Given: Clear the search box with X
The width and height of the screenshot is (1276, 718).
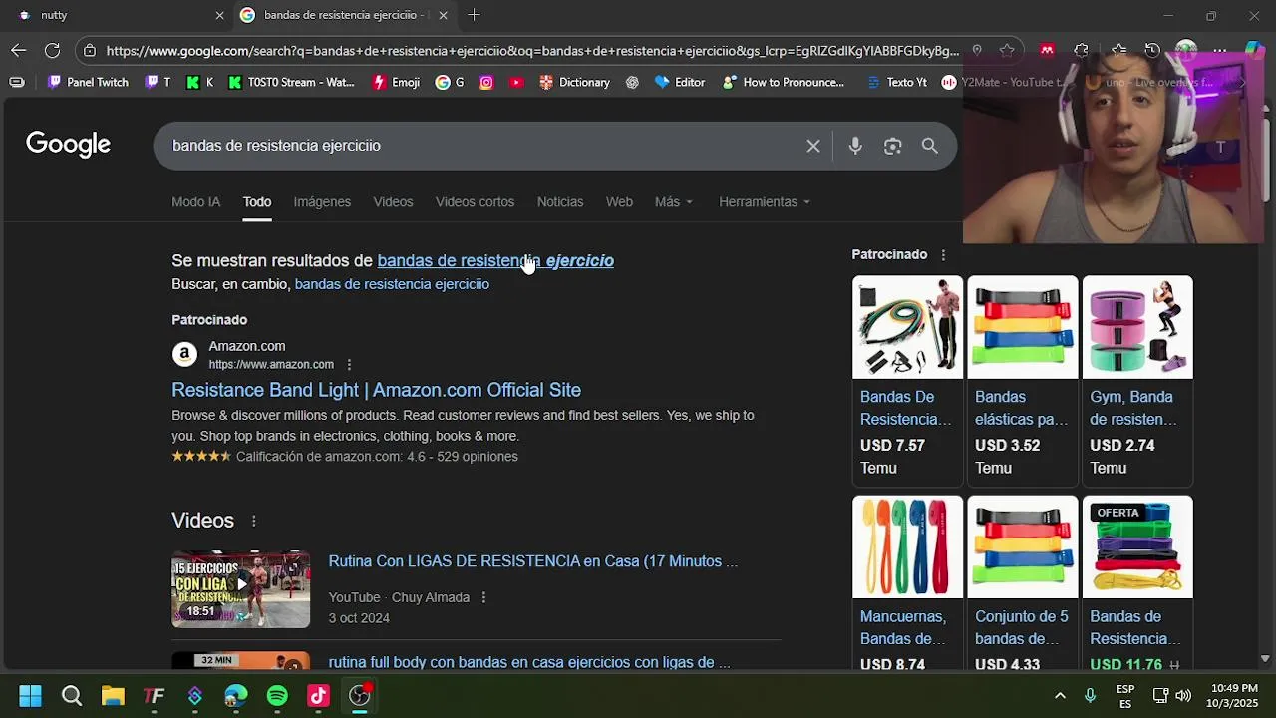Looking at the screenshot, I should tap(813, 146).
